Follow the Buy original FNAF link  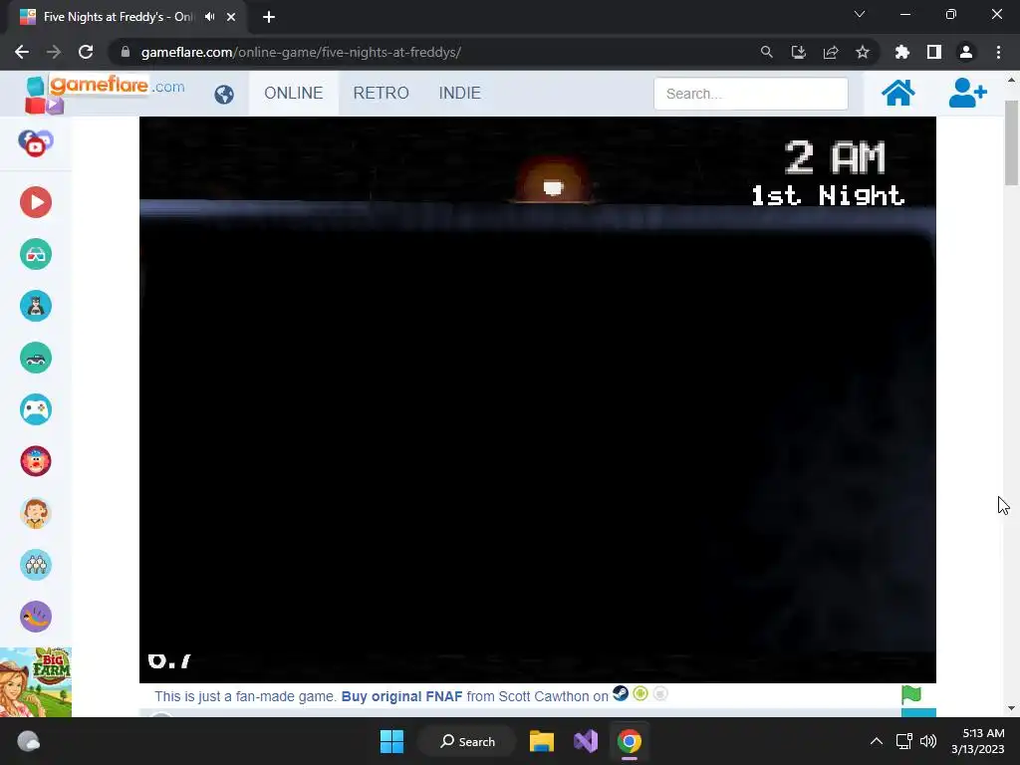pos(402,696)
